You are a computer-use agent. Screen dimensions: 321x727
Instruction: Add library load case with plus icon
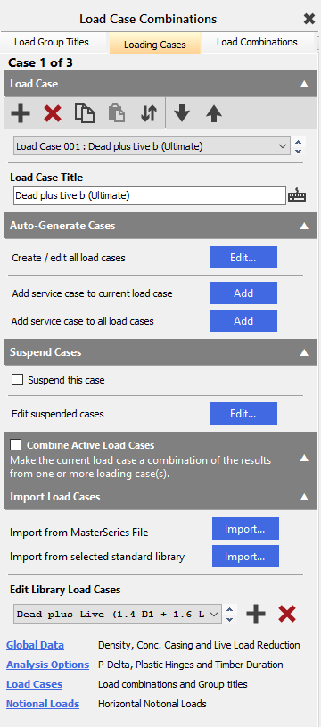pyautogui.click(x=256, y=614)
